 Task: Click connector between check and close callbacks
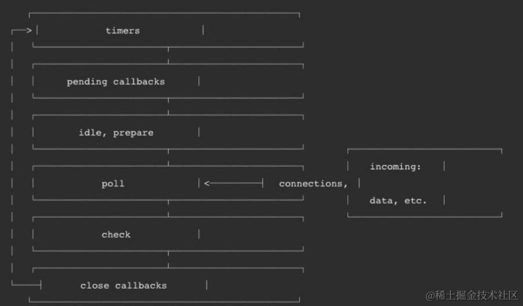pyautogui.click(x=169, y=264)
